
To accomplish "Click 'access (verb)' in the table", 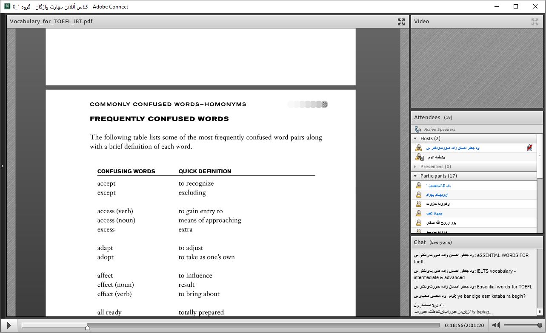I will 115,211.
